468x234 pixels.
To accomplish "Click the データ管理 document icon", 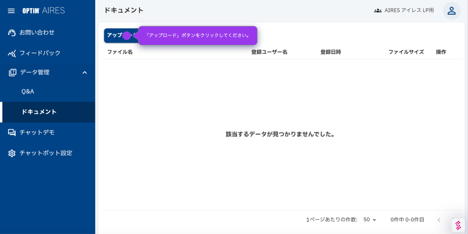I will coord(12,73).
